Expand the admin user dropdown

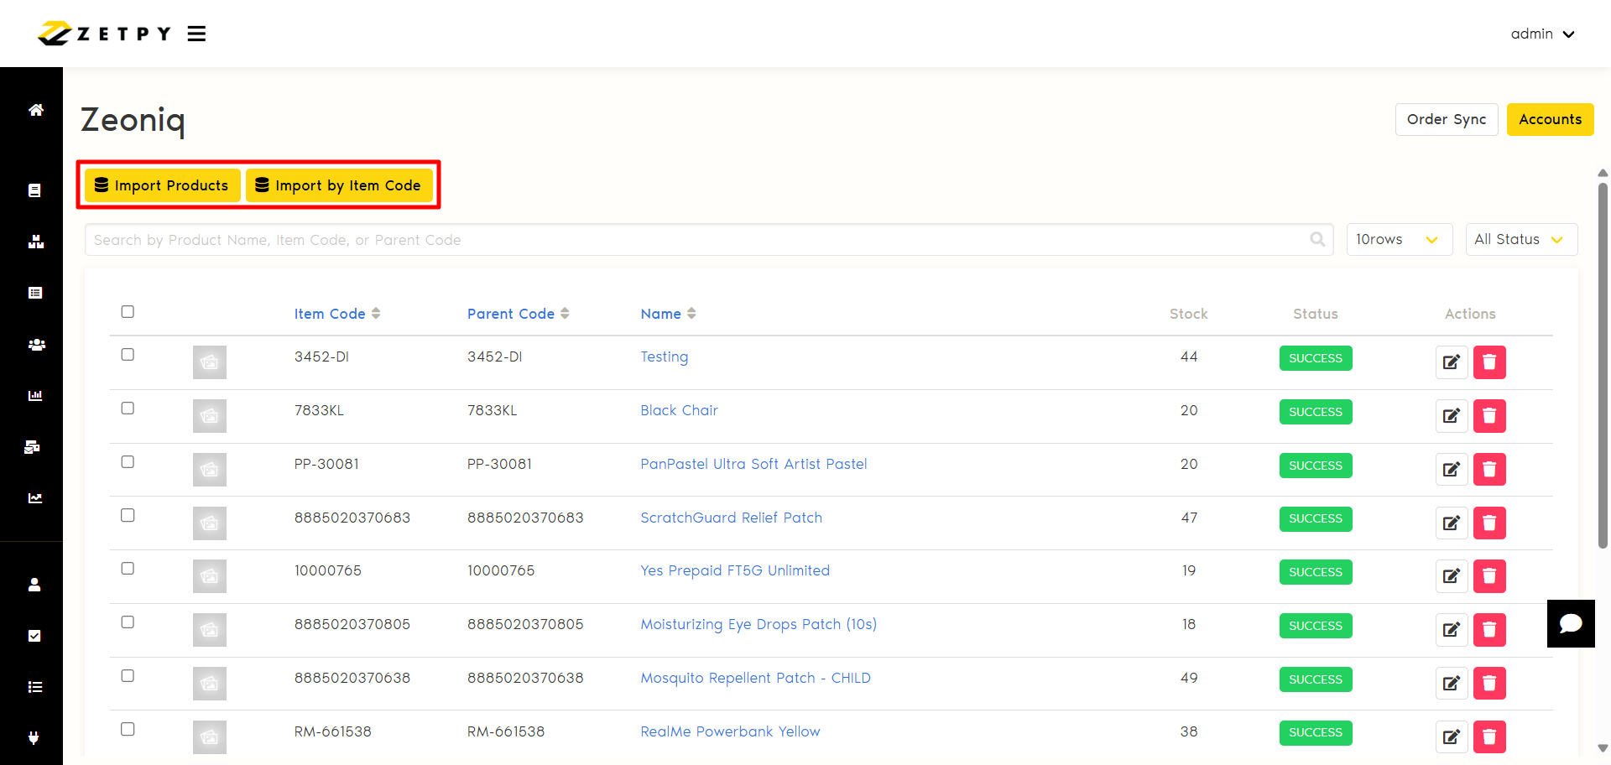click(x=1542, y=34)
